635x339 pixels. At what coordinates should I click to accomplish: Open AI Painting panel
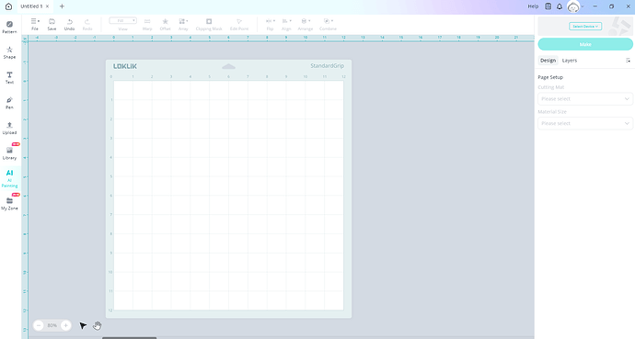9,178
